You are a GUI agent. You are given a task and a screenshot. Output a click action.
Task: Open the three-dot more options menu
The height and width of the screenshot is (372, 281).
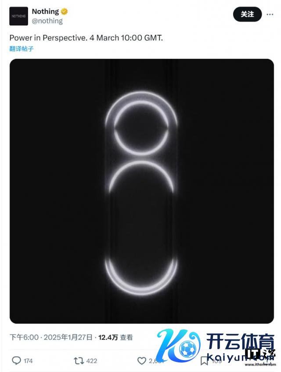(x=270, y=15)
